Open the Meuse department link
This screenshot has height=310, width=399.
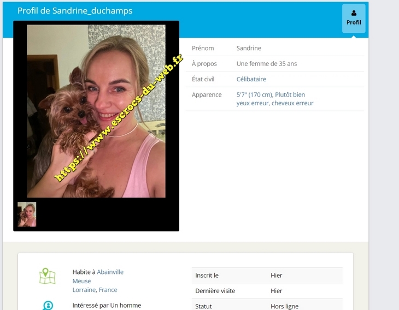(x=81, y=281)
